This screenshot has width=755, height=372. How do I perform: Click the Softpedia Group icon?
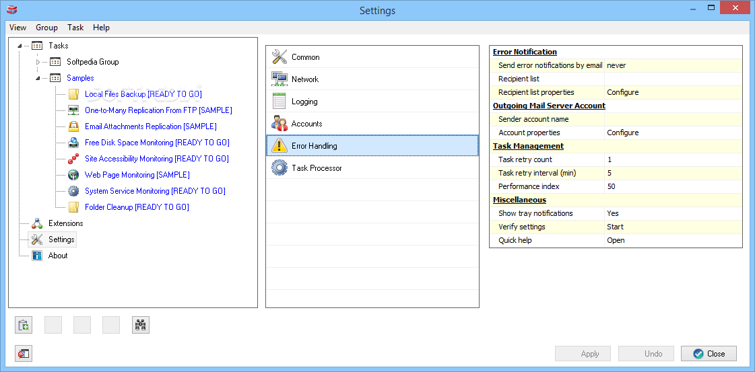(x=55, y=61)
